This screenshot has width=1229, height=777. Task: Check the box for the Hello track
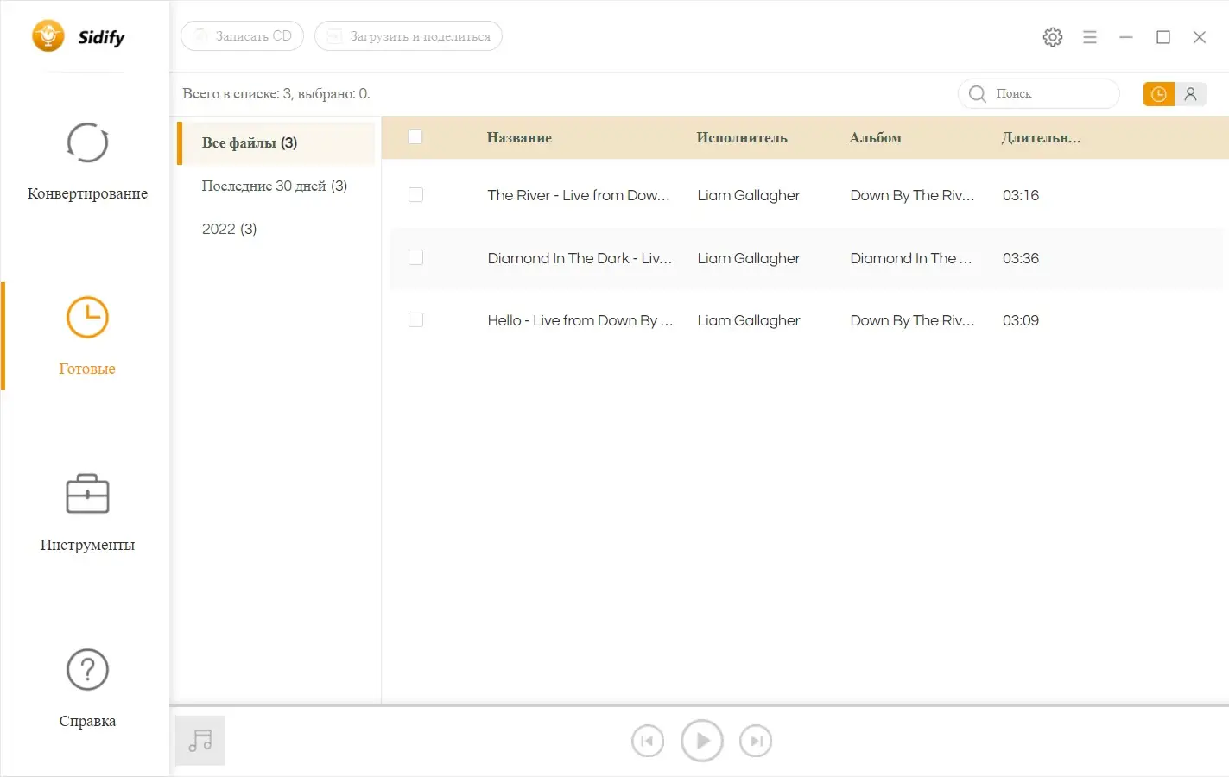(x=415, y=320)
